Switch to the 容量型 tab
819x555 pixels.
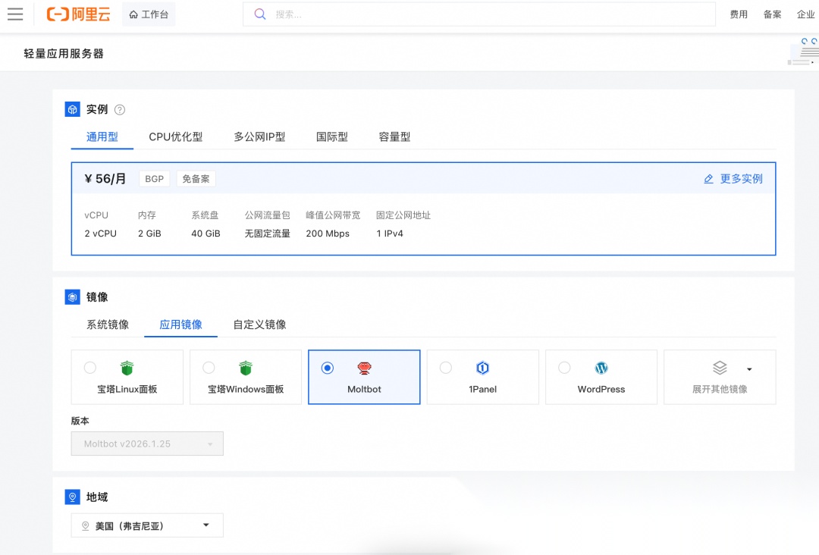pyautogui.click(x=394, y=136)
